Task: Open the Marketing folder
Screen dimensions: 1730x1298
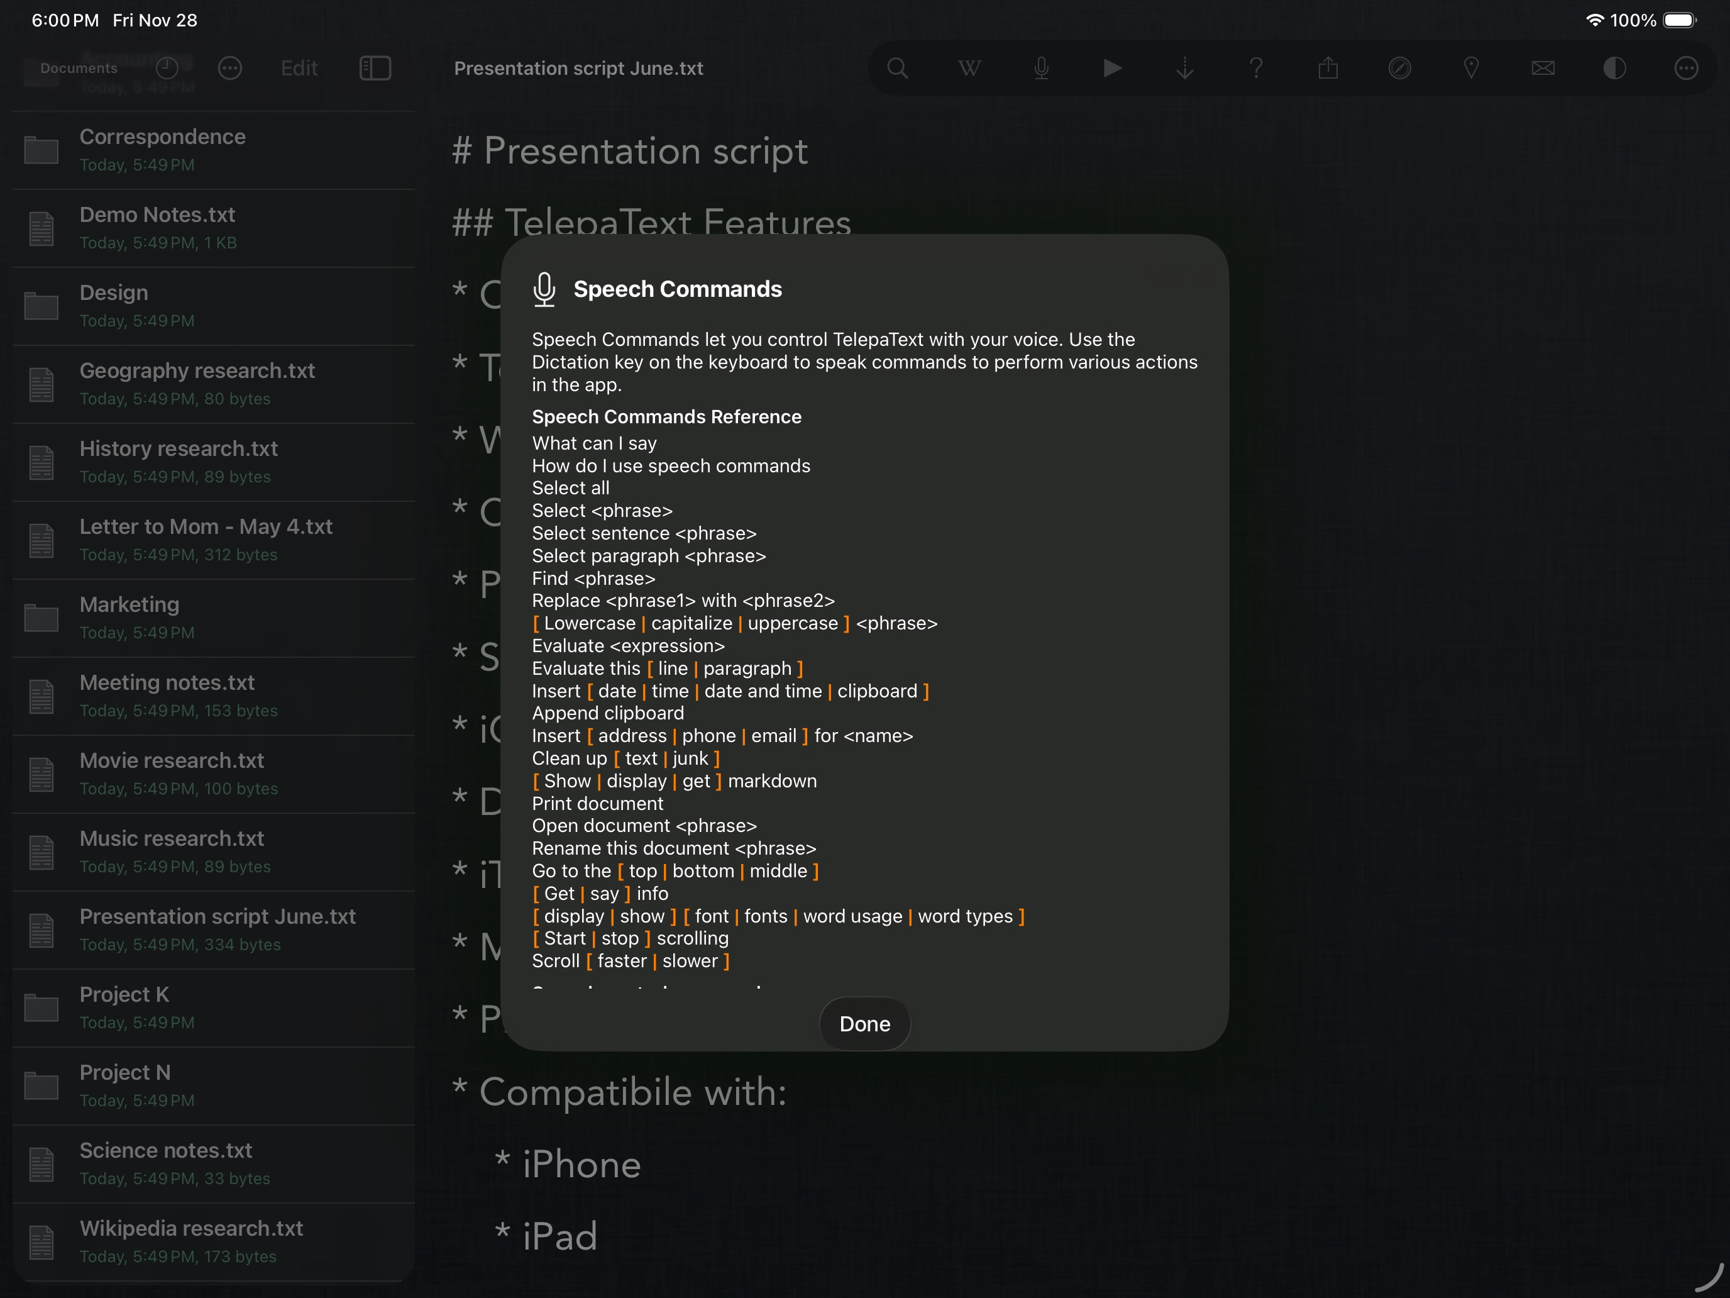Action: [x=214, y=618]
